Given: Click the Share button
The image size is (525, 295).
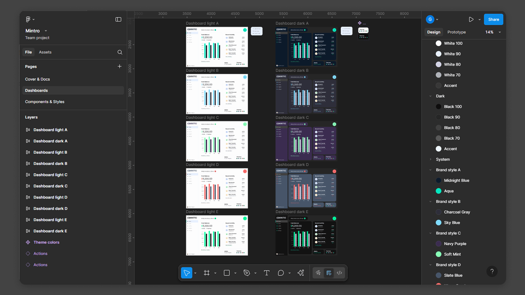Looking at the screenshot, I should (493, 19).
